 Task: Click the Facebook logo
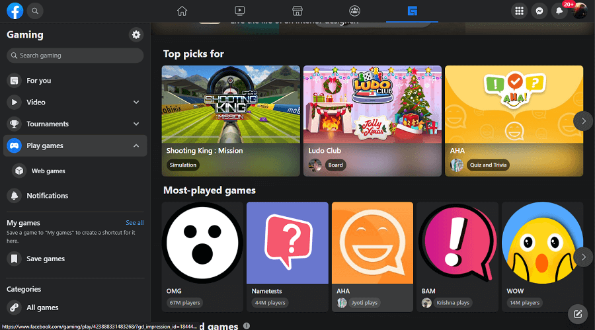15,11
